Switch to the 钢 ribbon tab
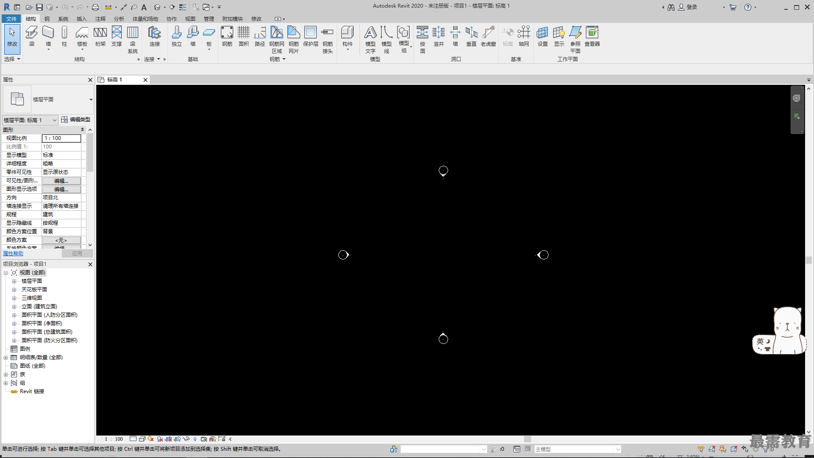Viewport: 814px width, 458px height. coord(47,19)
